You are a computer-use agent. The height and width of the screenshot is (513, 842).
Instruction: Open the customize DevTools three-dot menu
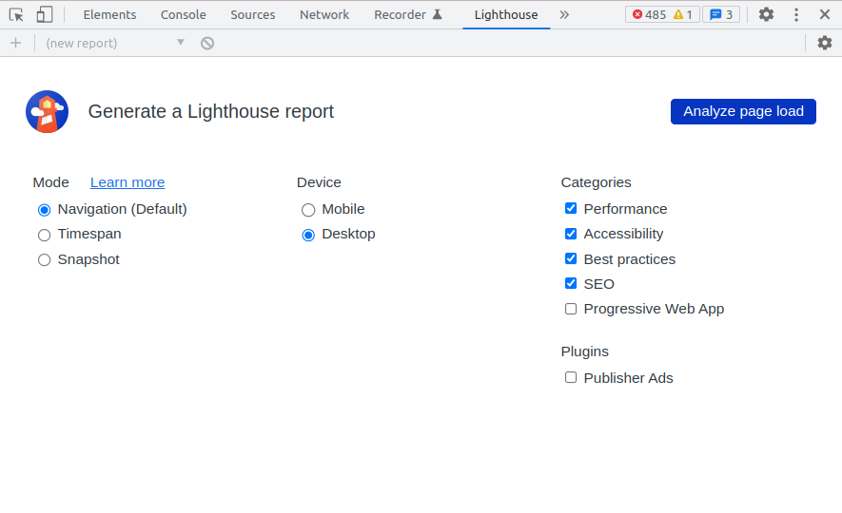(x=796, y=14)
